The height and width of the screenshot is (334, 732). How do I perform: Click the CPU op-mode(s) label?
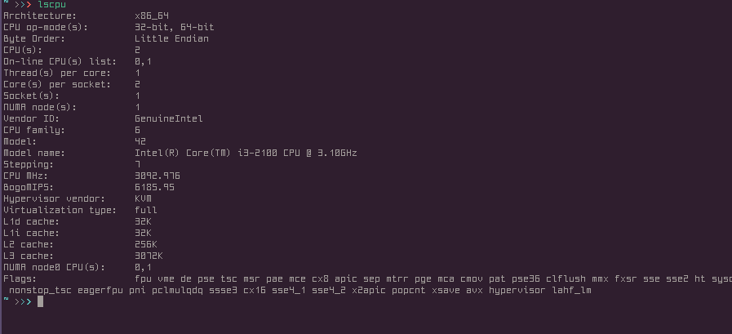coord(46,27)
